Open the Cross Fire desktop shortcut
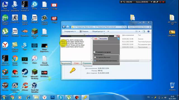 click(5, 86)
